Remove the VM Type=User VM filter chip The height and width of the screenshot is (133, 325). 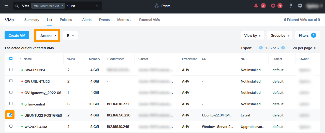coord(63,6)
